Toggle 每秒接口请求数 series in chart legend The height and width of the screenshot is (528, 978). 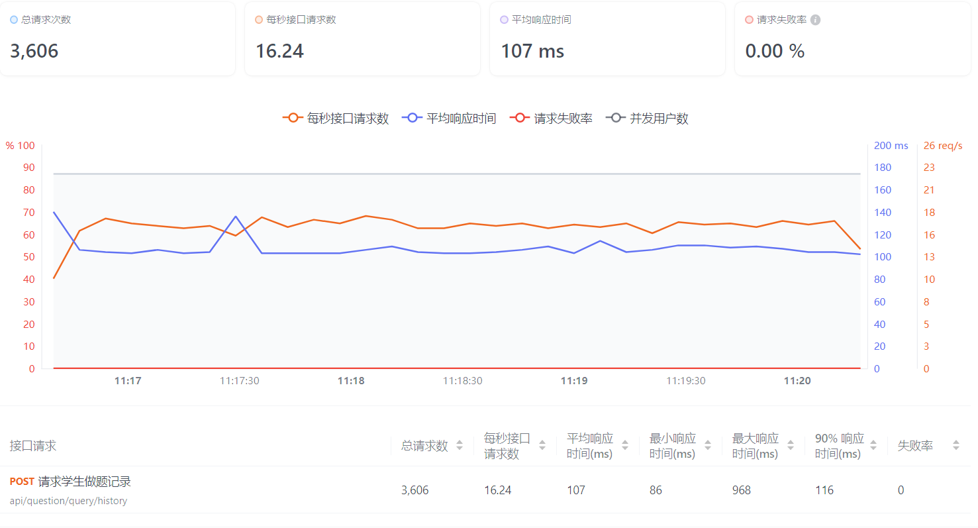[336, 119]
